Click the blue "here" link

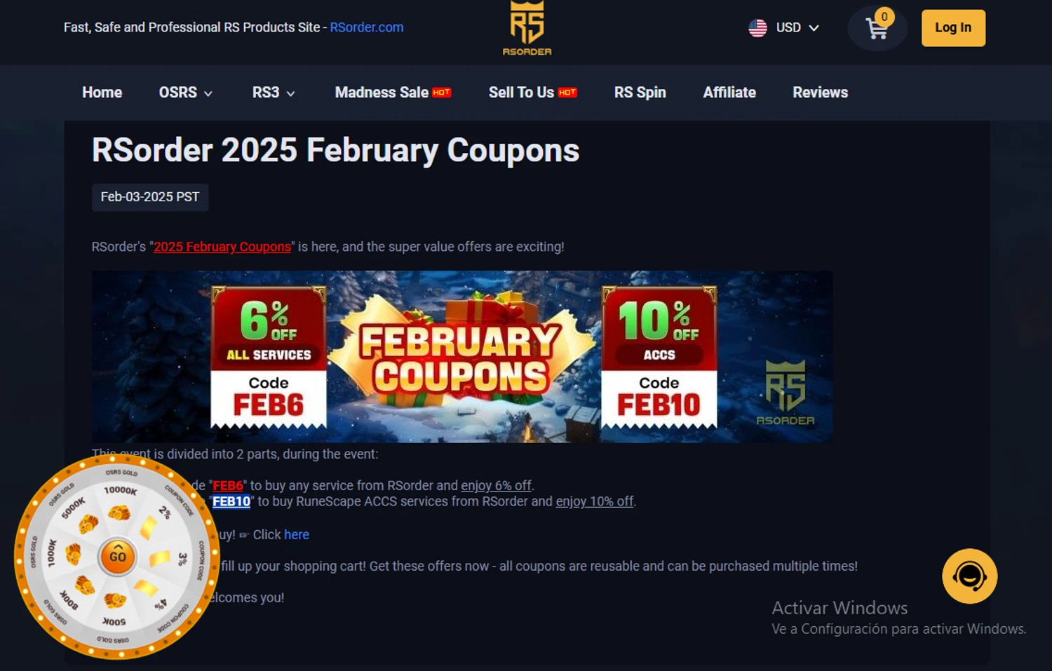point(296,534)
